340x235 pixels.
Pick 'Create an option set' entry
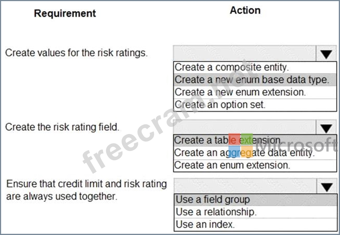255,105
